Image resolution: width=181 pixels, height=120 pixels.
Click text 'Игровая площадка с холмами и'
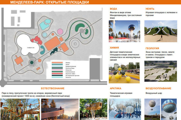161,12
